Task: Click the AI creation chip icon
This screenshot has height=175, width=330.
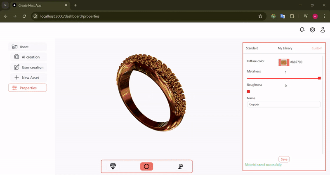Action: pos(16,57)
